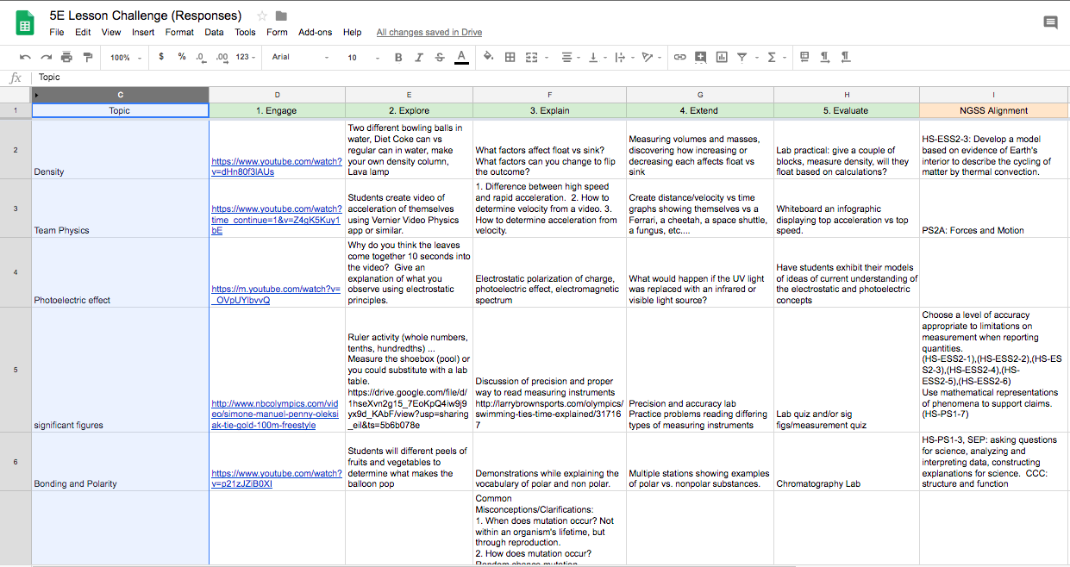Click the move to folder icon
The height and width of the screenshot is (567, 1070).
(x=281, y=16)
